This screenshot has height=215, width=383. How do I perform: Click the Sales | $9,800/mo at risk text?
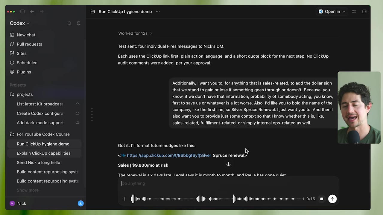click(143, 165)
